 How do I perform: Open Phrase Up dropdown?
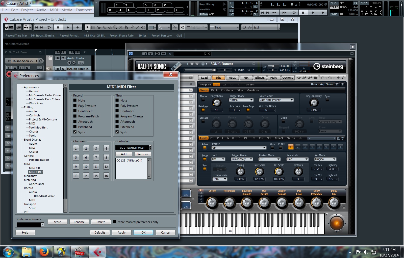coord(239,148)
